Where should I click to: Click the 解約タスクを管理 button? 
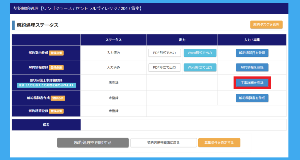click(266, 25)
